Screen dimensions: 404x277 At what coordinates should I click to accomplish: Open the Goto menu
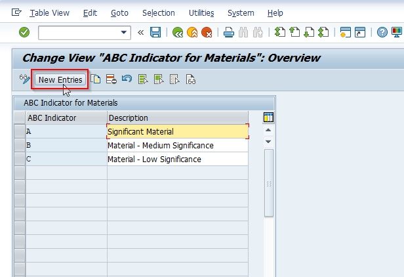[x=119, y=13]
